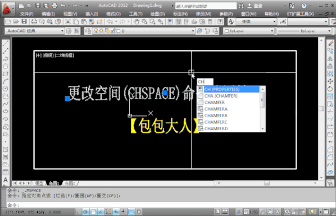
Task: Select the Line draw tool
Action: tap(6, 43)
